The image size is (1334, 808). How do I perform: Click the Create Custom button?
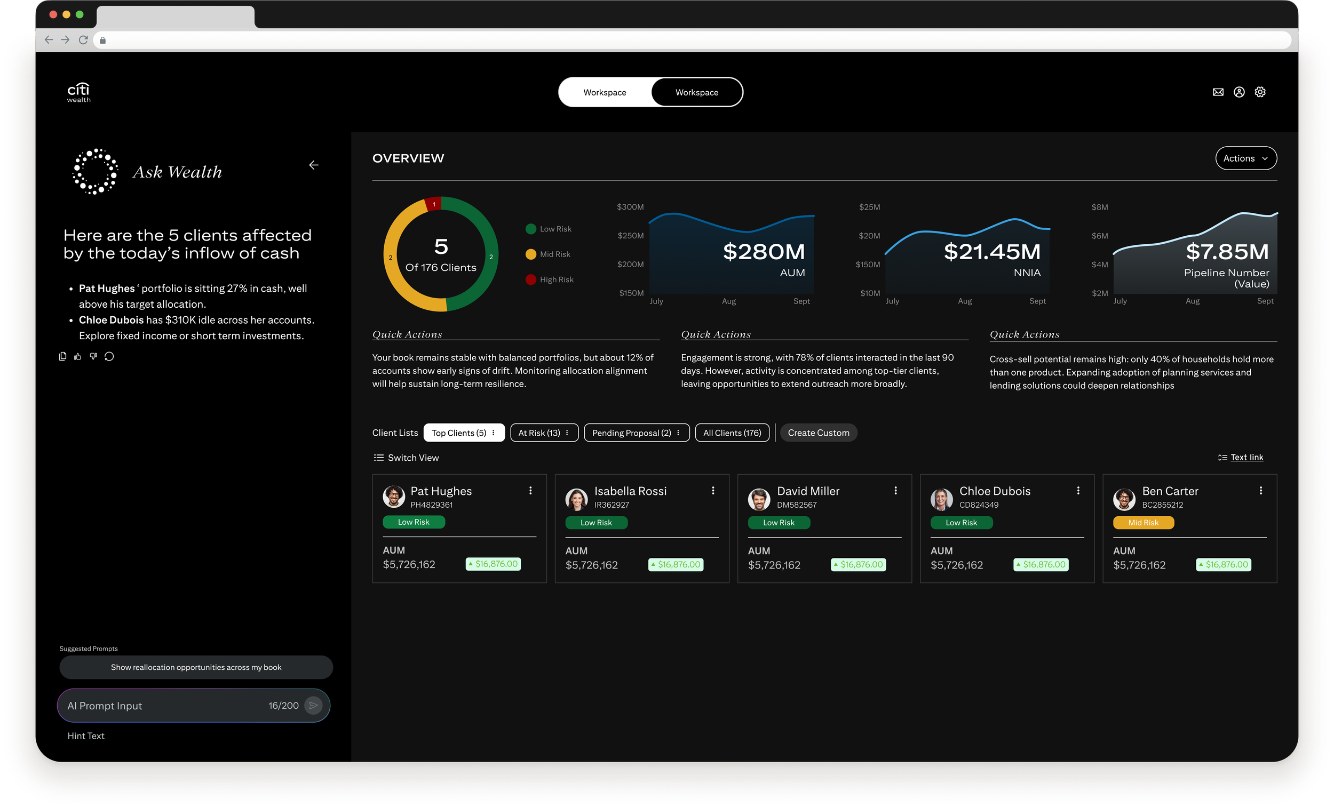[818, 433]
